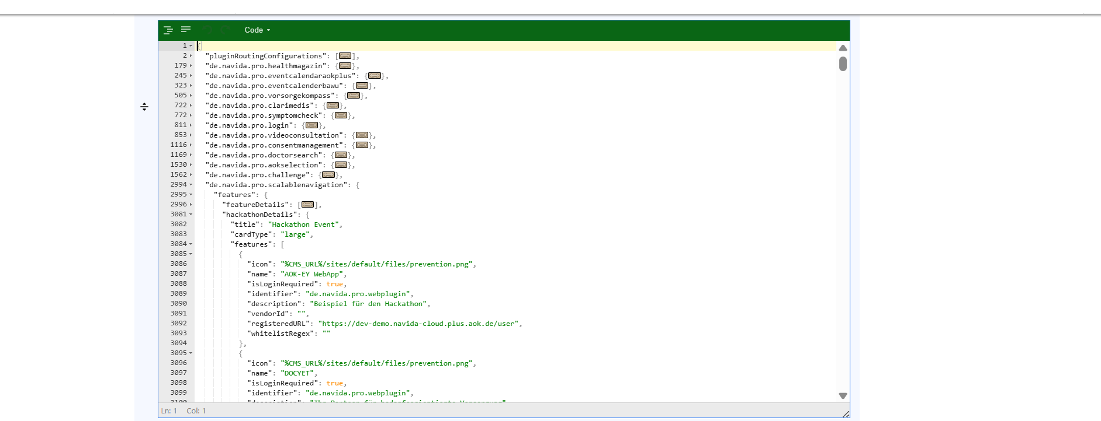Viewport: 1101px width, 421px height.
Task: Click the scrollbar up arrow in the editor
Action: (x=843, y=48)
